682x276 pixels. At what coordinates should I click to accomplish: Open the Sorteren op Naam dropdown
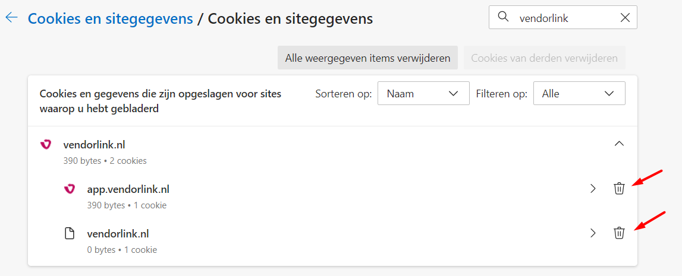point(423,93)
